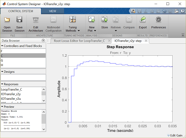This screenshot has height=138, width=186.
Task: Export the design using Export icon
Action: click(x=143, y=19)
